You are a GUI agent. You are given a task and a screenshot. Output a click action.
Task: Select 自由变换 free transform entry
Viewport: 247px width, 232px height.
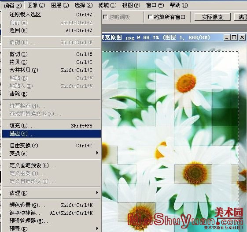point(52,146)
